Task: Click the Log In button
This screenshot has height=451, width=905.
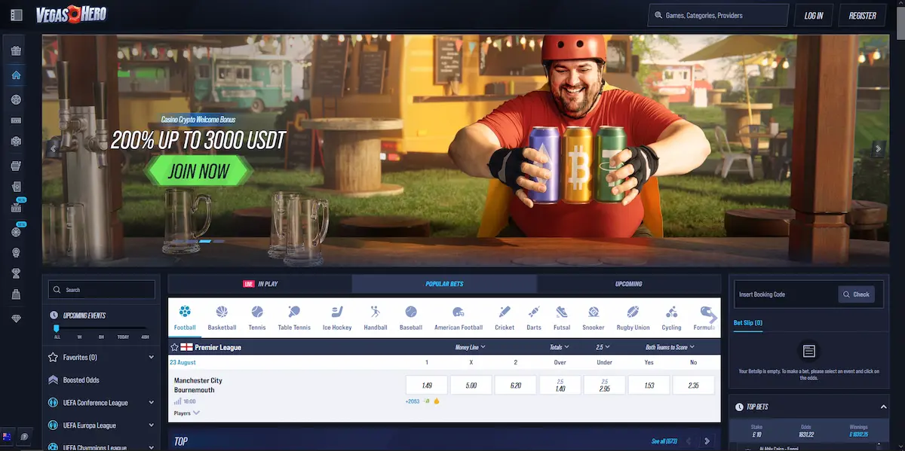Action: 814,16
